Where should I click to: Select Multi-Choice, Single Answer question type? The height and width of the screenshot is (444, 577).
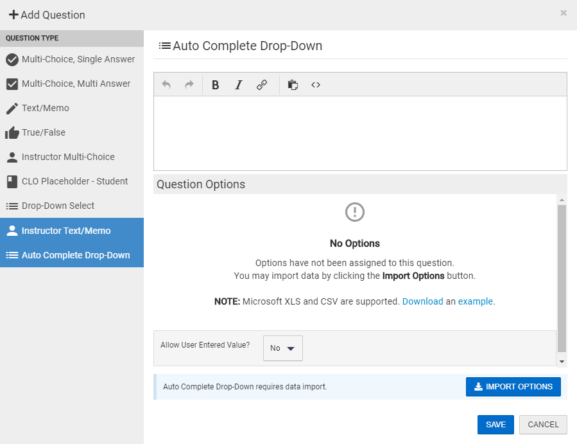coord(72,59)
